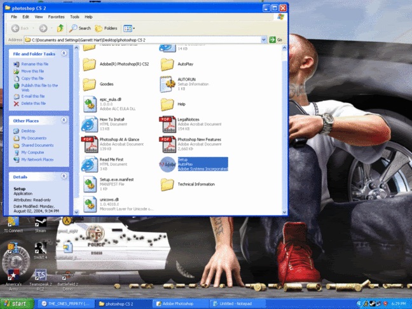Image resolution: width=412 pixels, height=309 pixels.
Task: Click the photoshop CS 2 taskbar button
Action: click(x=123, y=304)
